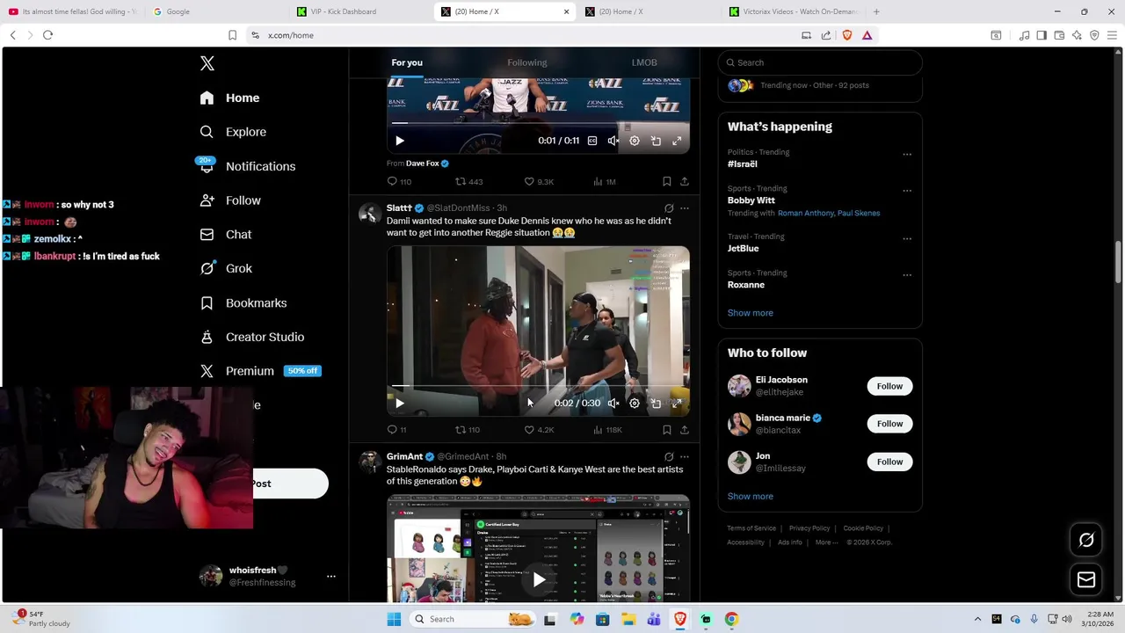Enter fullscreen on the Jazz video

[x=677, y=141]
